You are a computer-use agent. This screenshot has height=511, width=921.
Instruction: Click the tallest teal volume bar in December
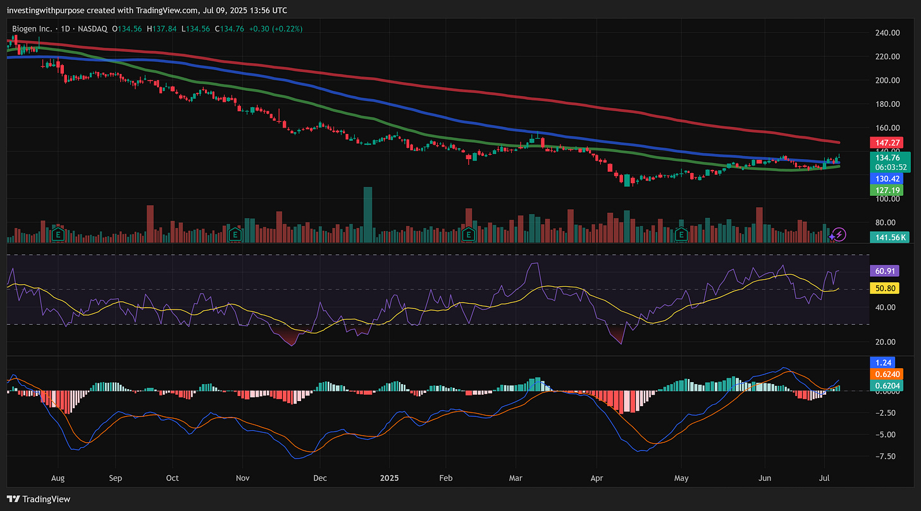[x=368, y=215]
